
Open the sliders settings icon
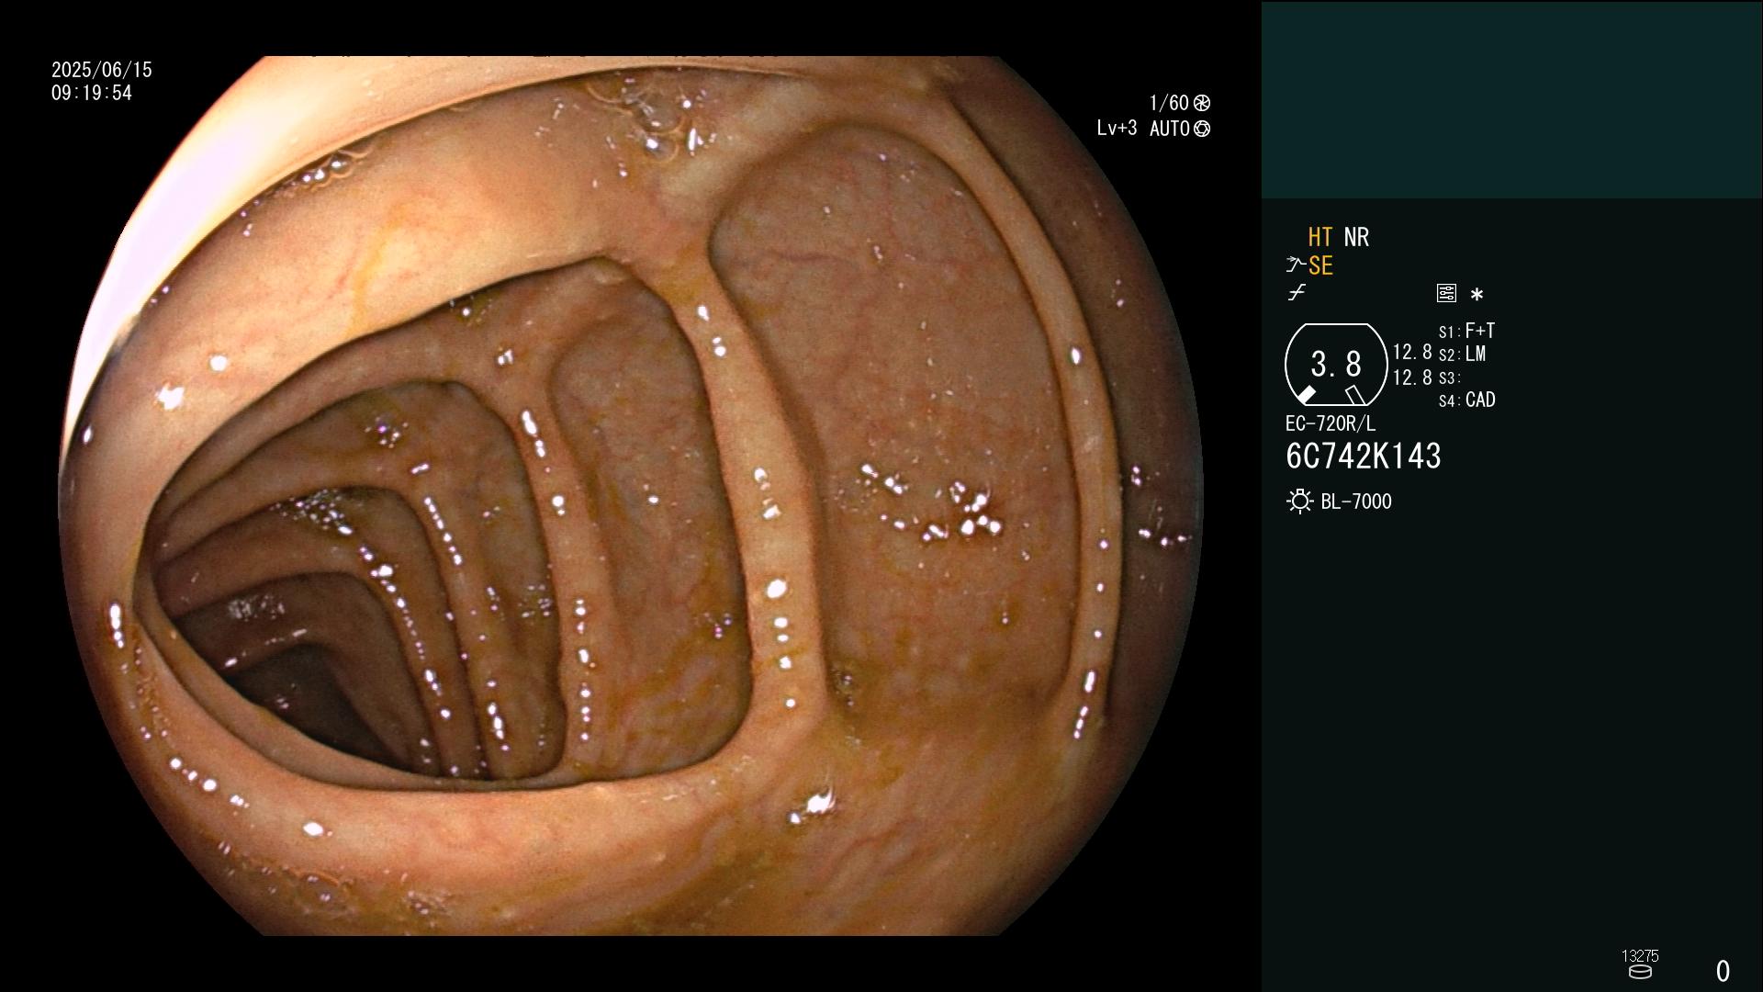(1446, 293)
